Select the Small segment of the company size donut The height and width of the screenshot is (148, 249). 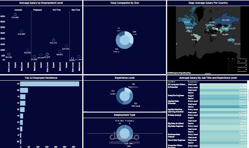tap(122, 33)
